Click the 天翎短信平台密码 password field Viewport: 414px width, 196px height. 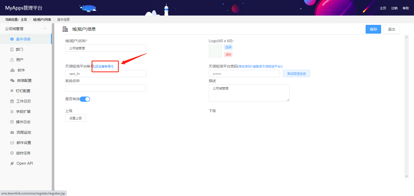pyautogui.click(x=244, y=74)
